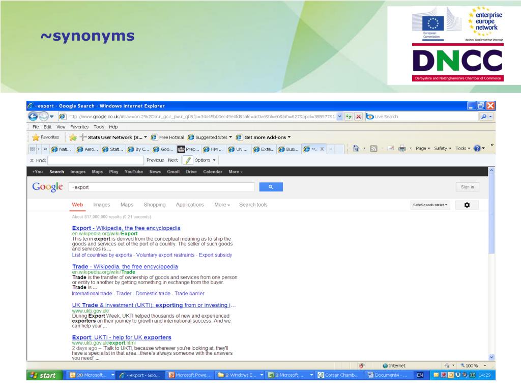
Task: Open the Quick Tabs grid icon
Action: tap(33, 149)
